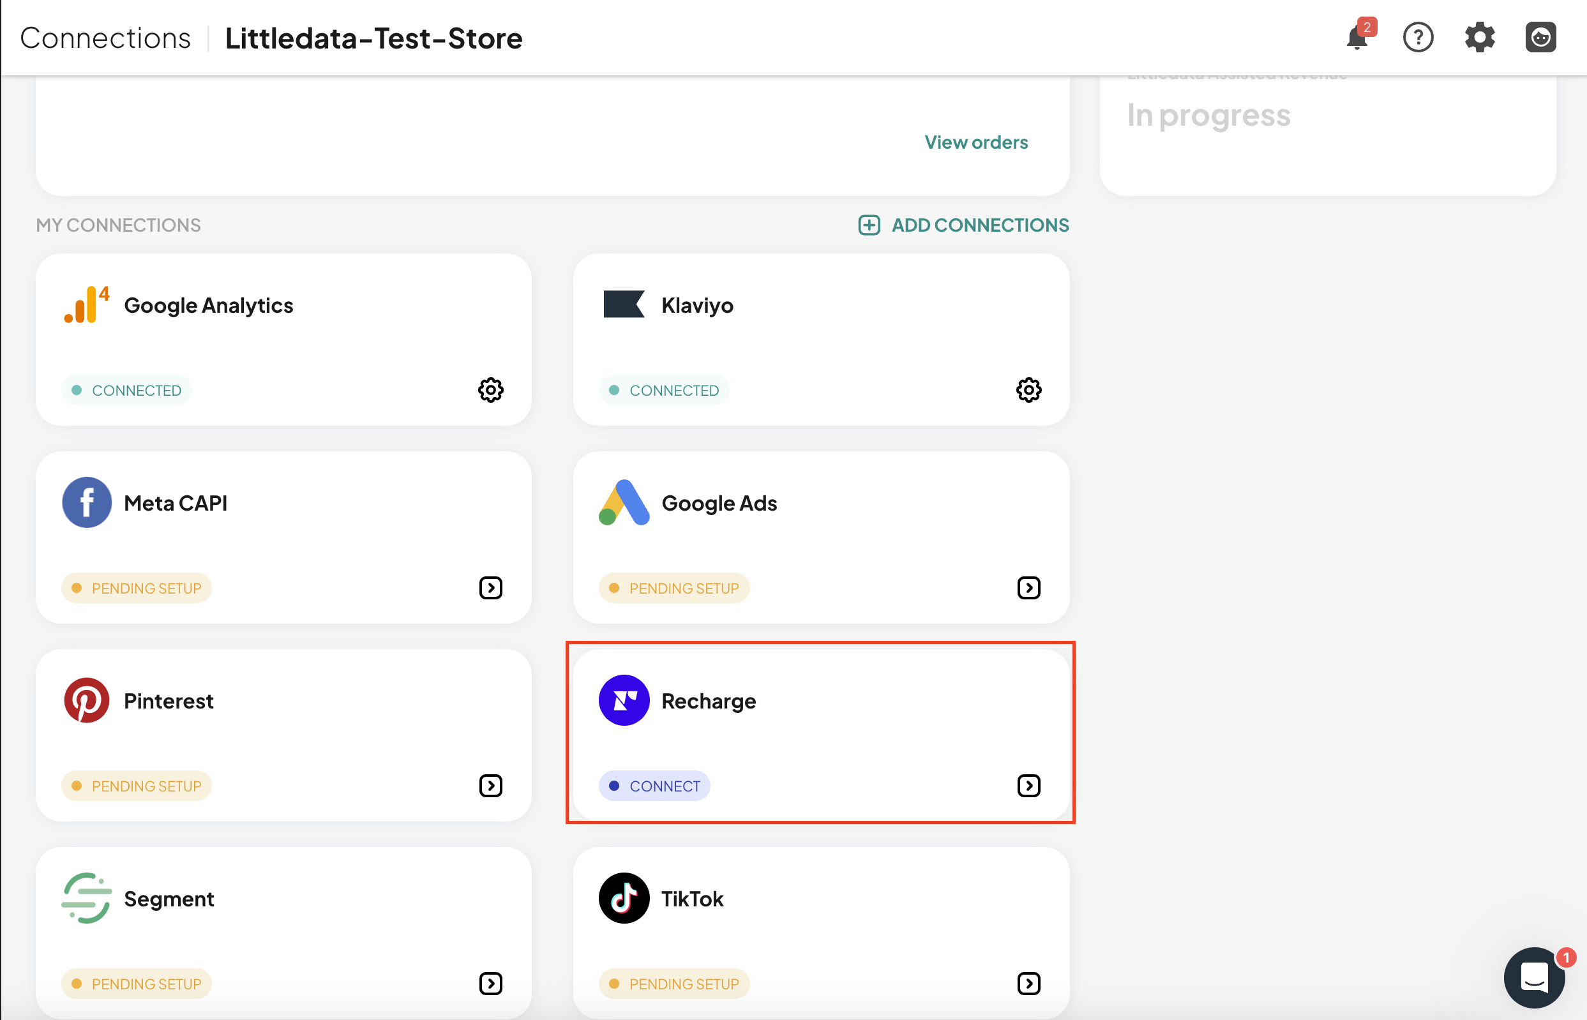Open Klaviyo settings gear

click(x=1028, y=390)
